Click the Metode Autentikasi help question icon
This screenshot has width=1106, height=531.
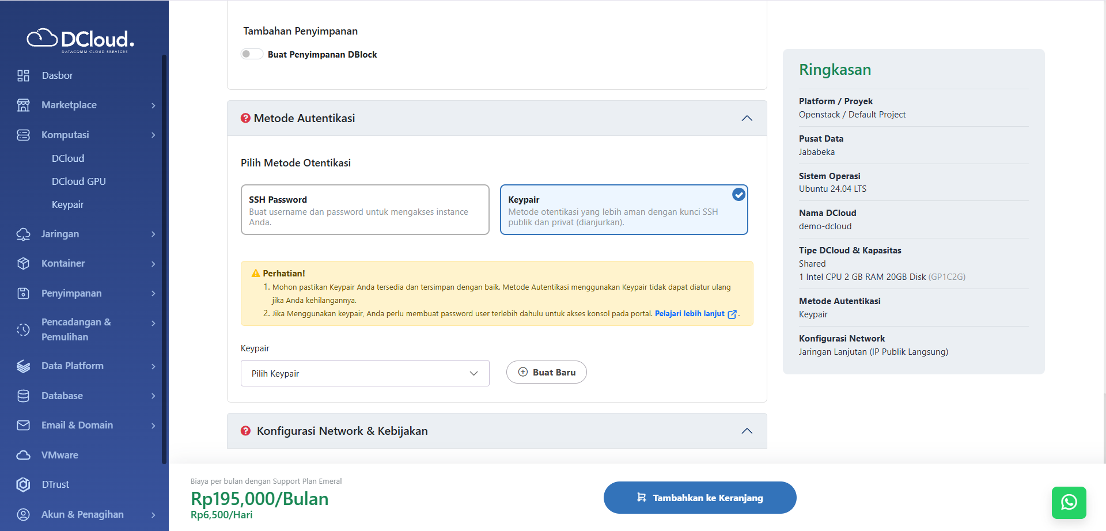[x=245, y=118]
